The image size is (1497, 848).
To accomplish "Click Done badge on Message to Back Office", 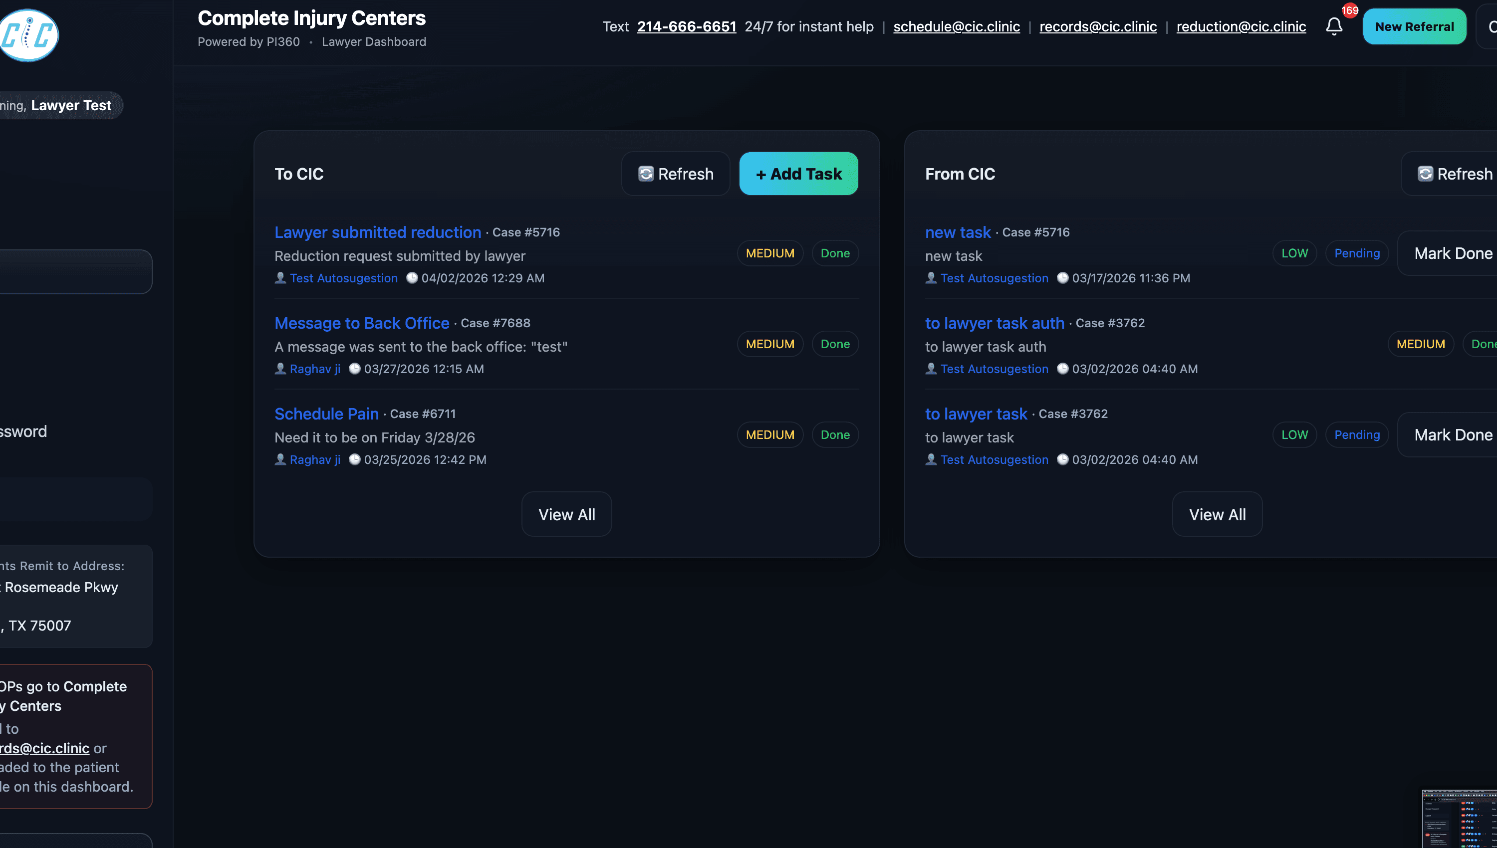I will (835, 344).
